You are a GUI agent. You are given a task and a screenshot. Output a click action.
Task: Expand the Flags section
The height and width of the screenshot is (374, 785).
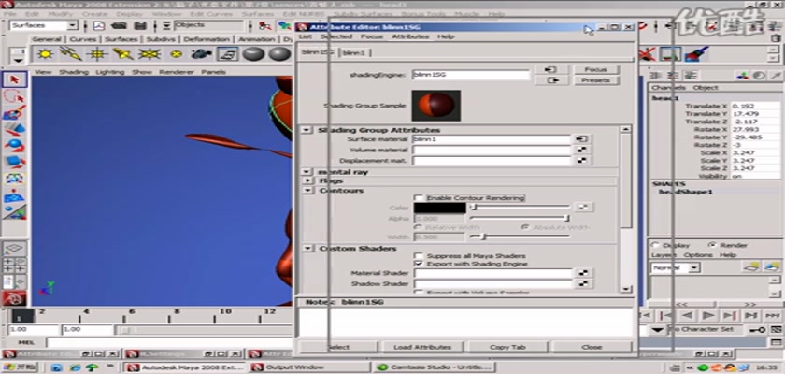pyautogui.click(x=307, y=180)
